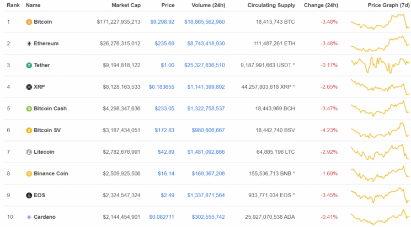The width and height of the screenshot is (411, 227).
Task: Click the gray Litecoin logo icon
Action: tap(29, 152)
